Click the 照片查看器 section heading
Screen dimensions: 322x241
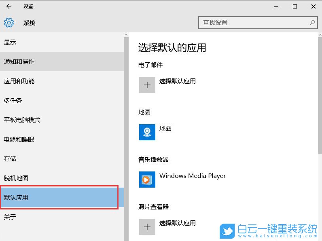click(153, 207)
